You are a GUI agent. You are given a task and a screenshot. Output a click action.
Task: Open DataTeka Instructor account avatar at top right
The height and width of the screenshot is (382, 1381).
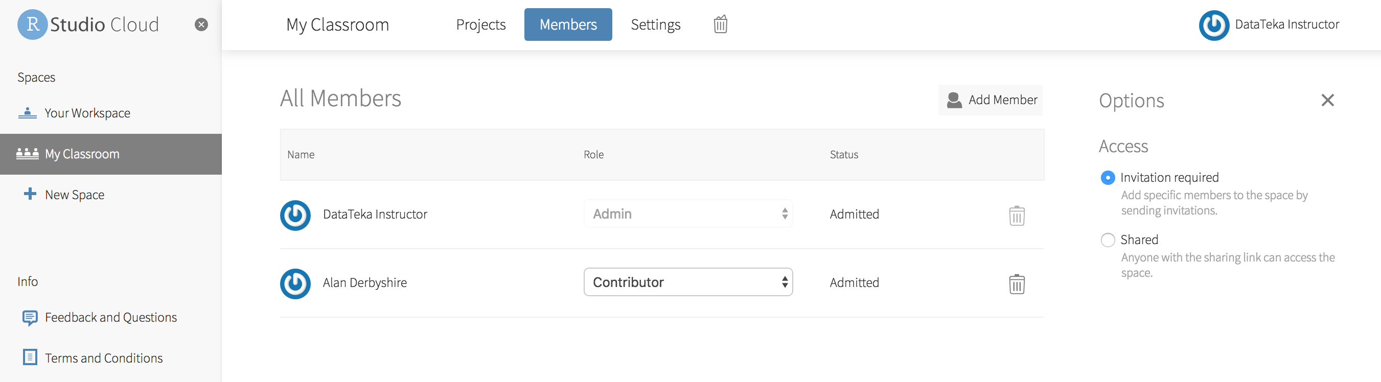1214,25
